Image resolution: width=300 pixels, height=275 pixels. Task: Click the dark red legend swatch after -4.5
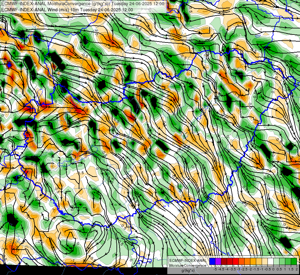pos(224,261)
